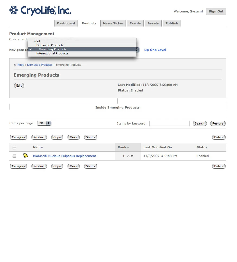The height and width of the screenshot is (262, 237).
Task: Move BioDisc rank down with the down arrow
Action: 132,156
